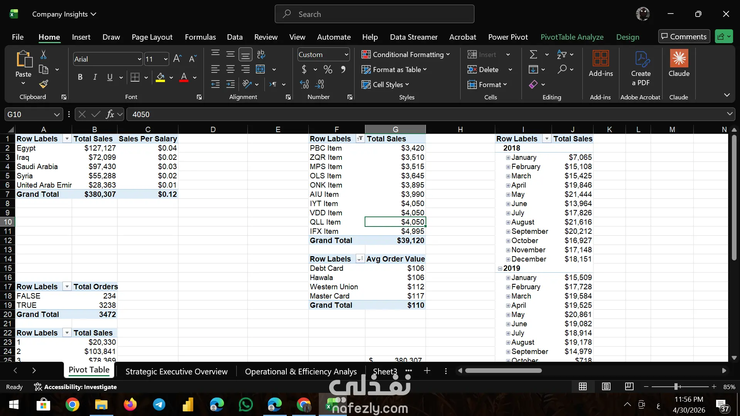The image size is (740, 416).
Task: Switch to Page Layout view in status bar
Action: pyautogui.click(x=606, y=386)
